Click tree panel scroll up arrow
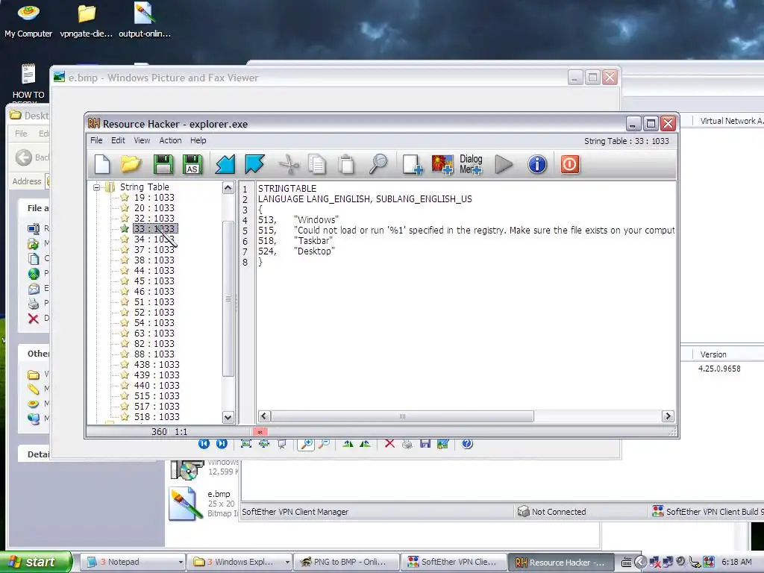 click(228, 188)
